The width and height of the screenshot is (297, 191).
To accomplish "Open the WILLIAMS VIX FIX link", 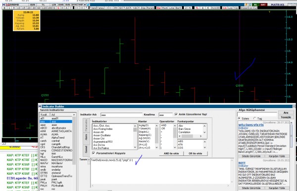I will 251,125.
